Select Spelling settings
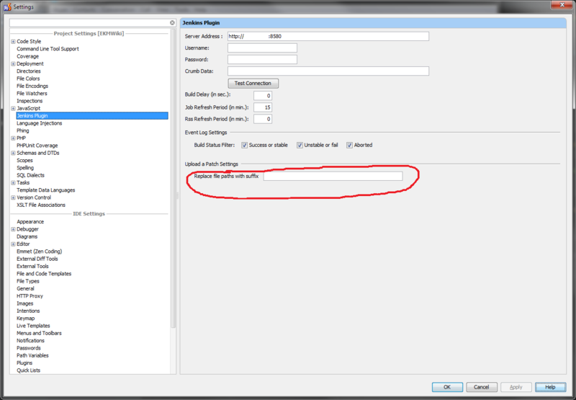Screen dimensions: 576x400 coord(25,168)
